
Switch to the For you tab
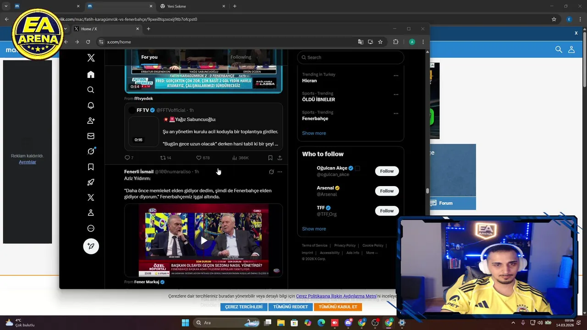tap(149, 57)
